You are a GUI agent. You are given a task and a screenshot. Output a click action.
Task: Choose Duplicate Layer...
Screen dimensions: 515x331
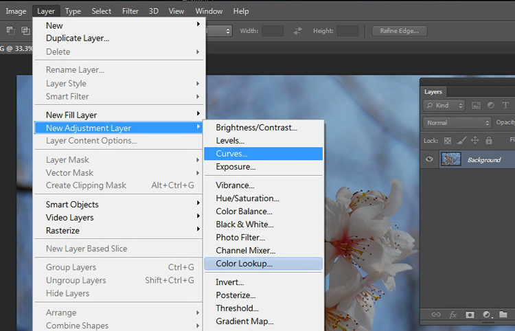click(x=119, y=38)
